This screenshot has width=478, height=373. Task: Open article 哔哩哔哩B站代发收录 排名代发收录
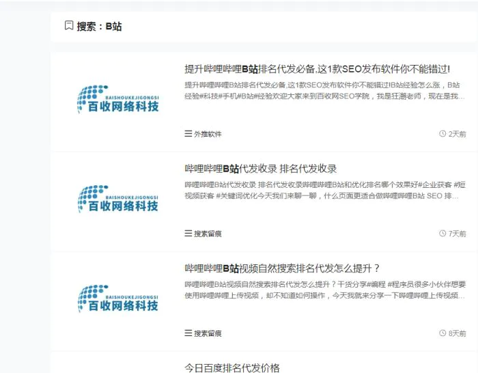point(260,169)
